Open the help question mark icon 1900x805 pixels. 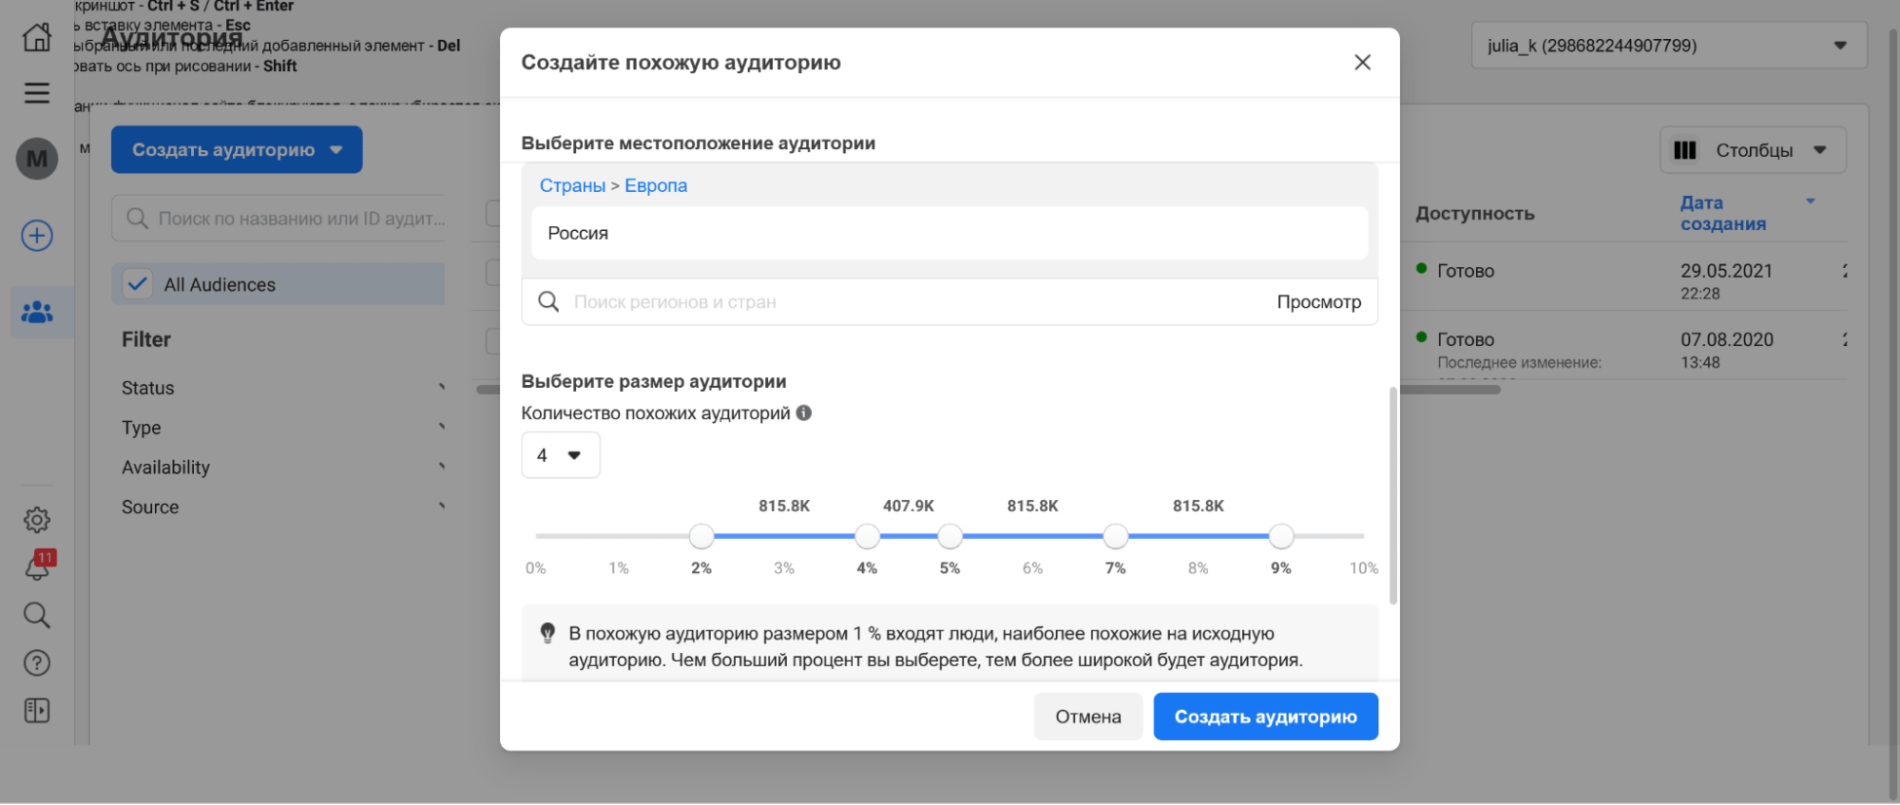point(37,663)
